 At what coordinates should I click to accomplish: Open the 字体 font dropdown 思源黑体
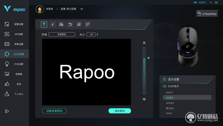click(62, 34)
